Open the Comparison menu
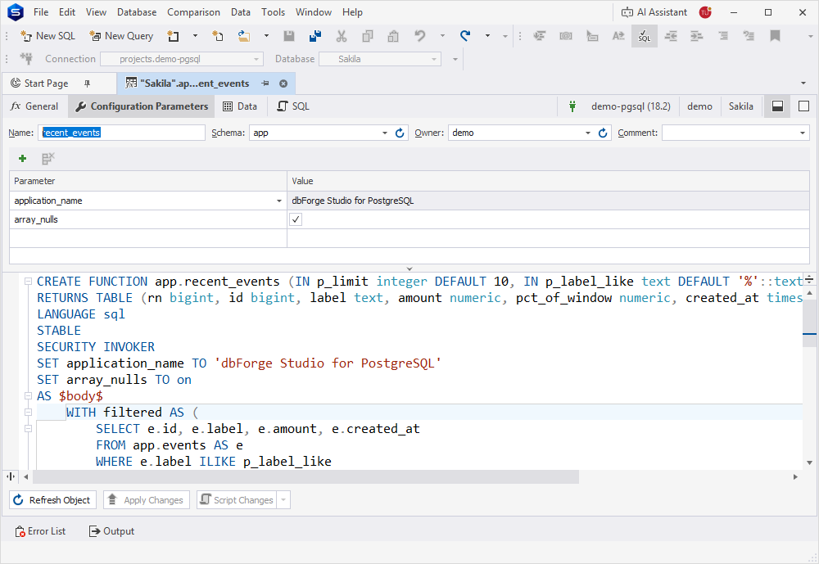 (194, 12)
